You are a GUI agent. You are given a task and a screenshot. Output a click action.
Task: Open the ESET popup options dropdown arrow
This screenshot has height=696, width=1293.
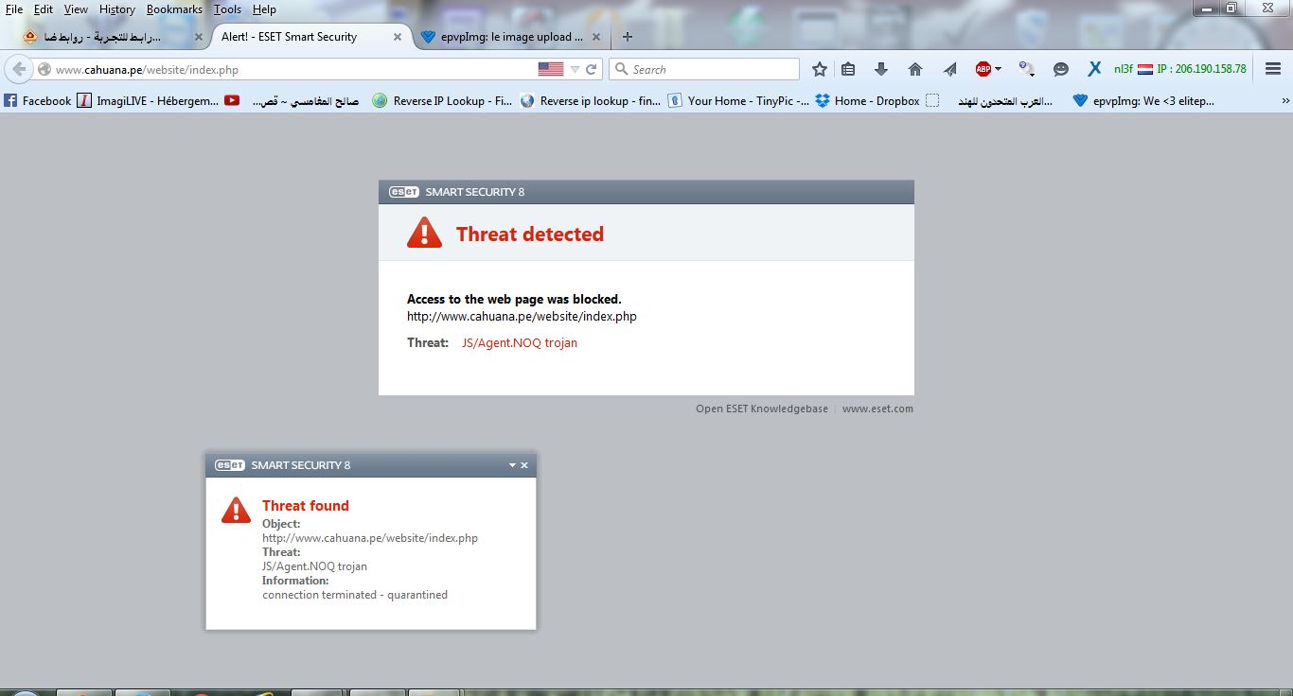point(512,465)
